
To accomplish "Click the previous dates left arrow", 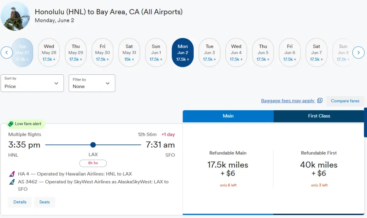I will tap(6, 53).
